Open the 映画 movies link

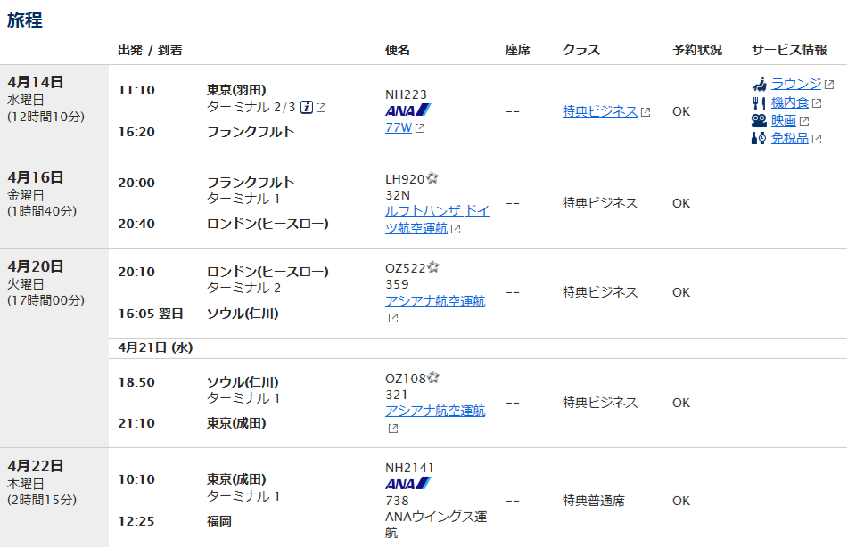tap(784, 120)
